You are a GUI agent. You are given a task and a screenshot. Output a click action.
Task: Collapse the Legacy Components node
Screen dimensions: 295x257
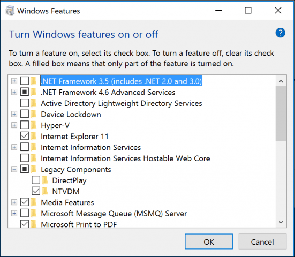[x=14, y=169]
